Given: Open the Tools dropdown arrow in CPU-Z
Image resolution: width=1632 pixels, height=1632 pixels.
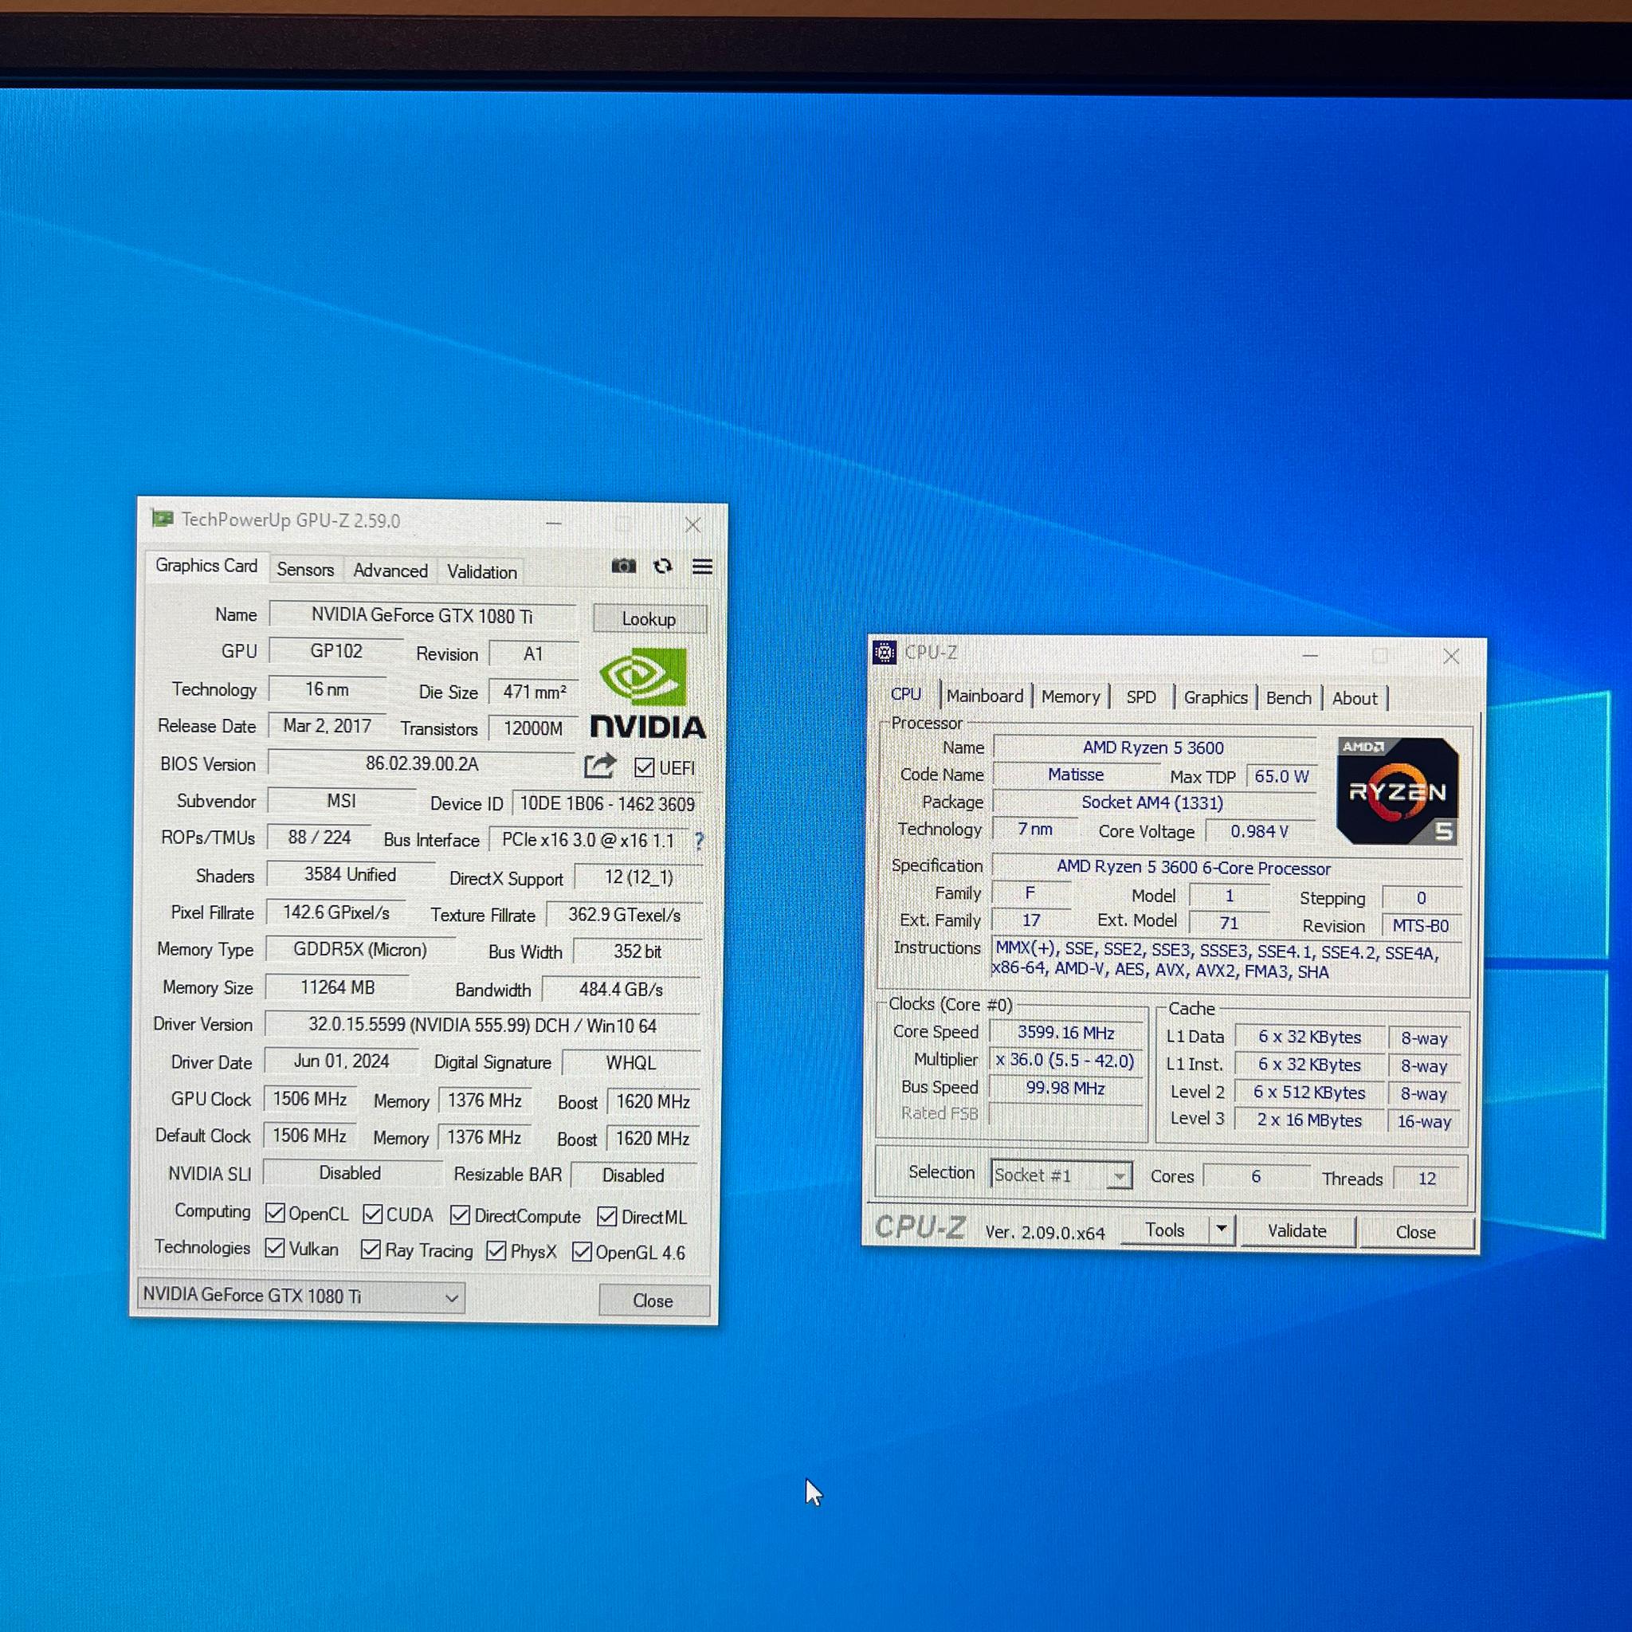Looking at the screenshot, I should 1222,1230.
